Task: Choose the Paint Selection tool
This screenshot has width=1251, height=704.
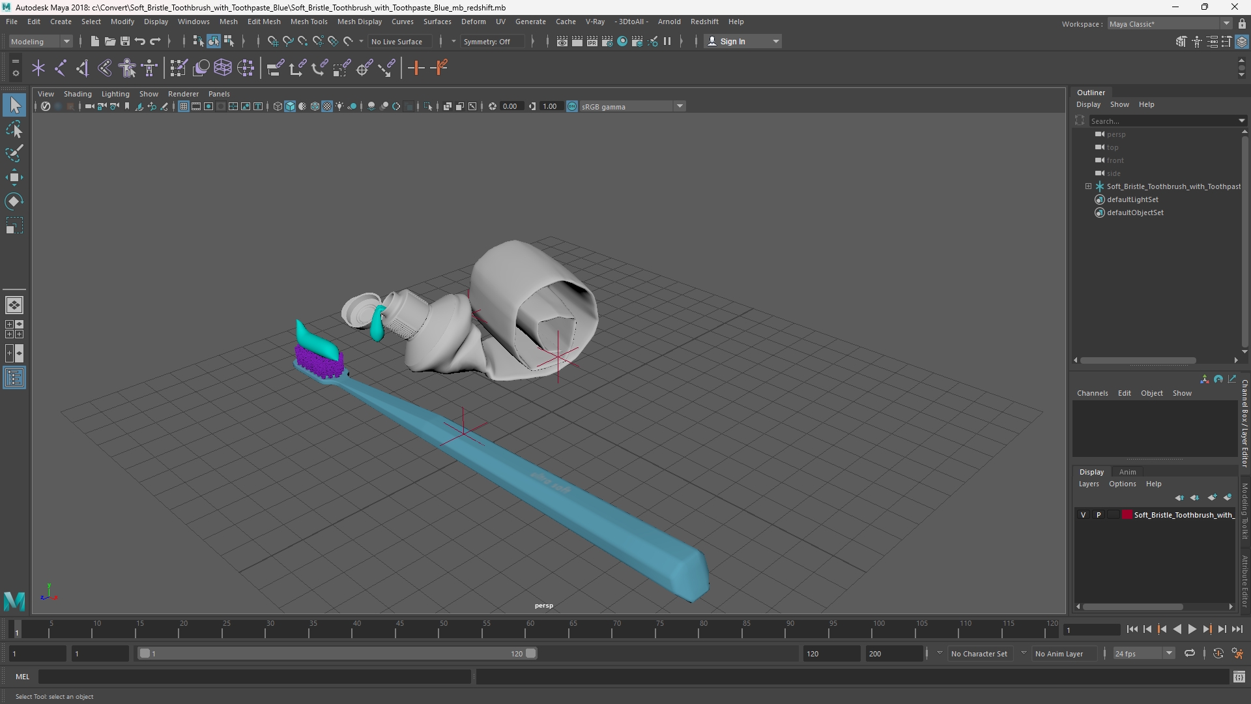Action: point(14,153)
